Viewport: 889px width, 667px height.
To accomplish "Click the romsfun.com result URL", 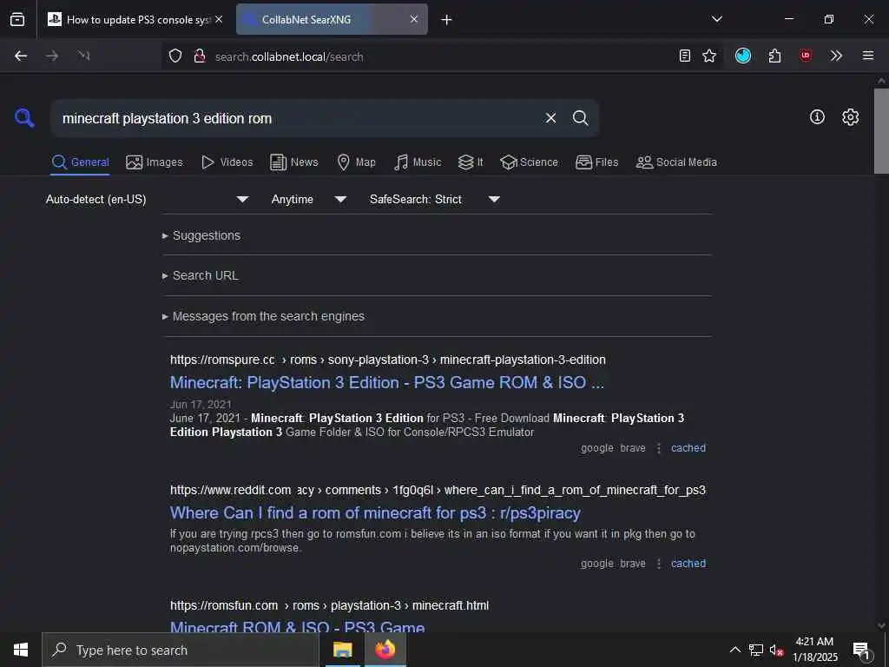I will (329, 605).
